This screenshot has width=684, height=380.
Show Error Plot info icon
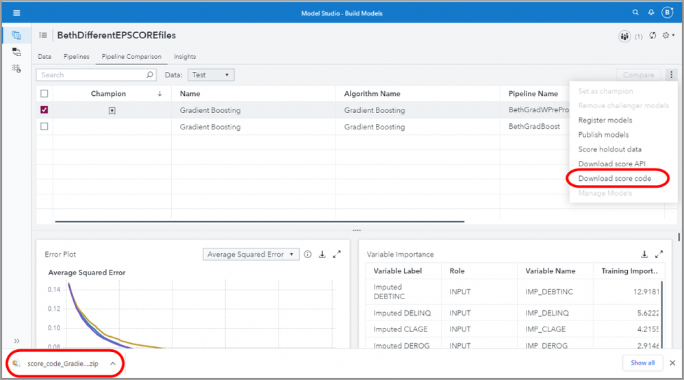307,254
